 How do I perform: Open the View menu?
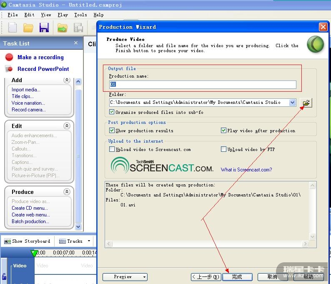[46, 15]
